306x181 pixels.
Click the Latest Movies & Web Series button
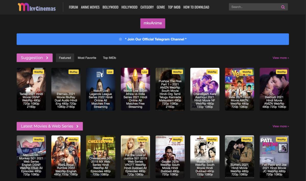click(x=50, y=126)
